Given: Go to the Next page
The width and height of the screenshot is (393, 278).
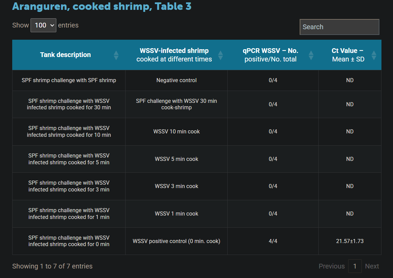Looking at the screenshot, I should point(372,266).
